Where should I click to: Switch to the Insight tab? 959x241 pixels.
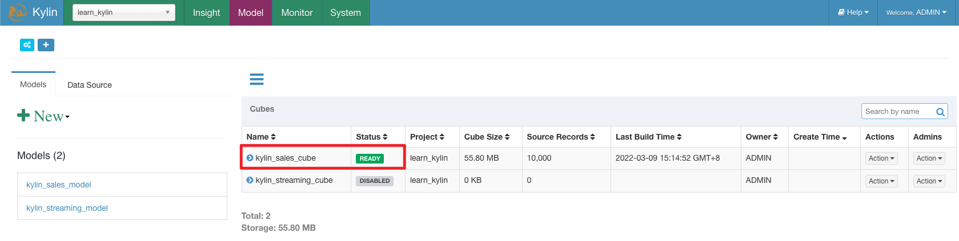coord(206,13)
